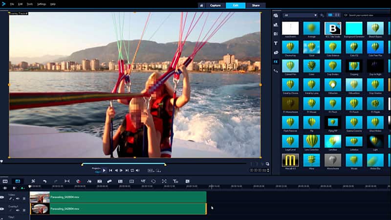Mute the Video track audio
The height and width of the screenshot is (220, 391).
click(x=19, y=199)
